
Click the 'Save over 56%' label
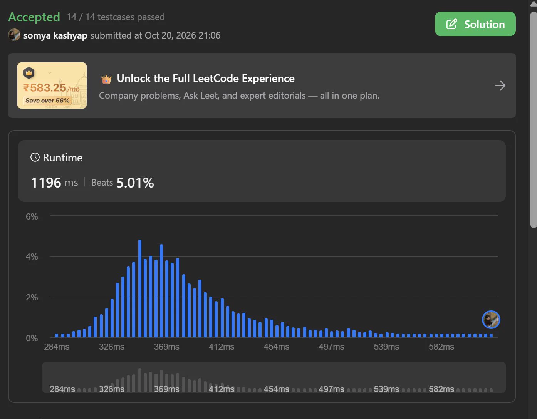(47, 101)
